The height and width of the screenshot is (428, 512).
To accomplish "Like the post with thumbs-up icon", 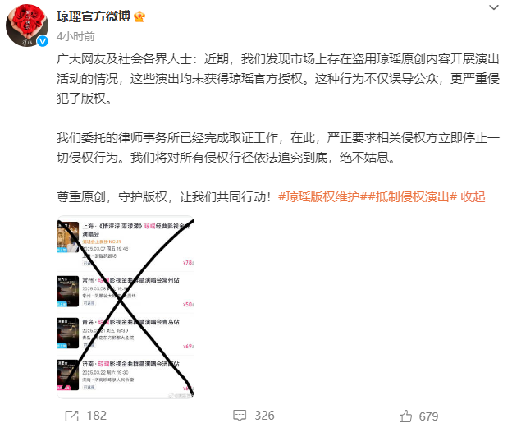I will 405,416.
